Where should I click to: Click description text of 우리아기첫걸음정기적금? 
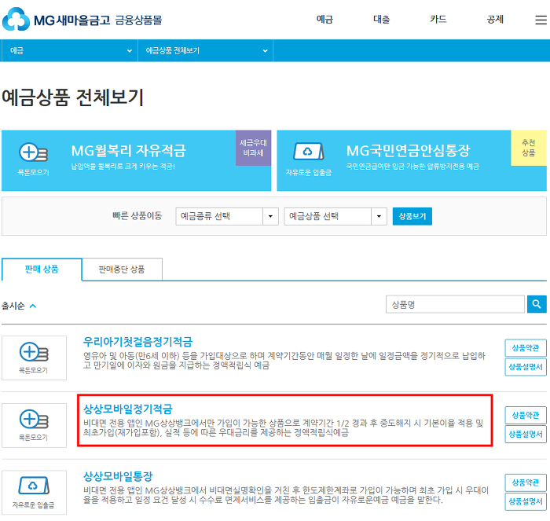pyautogui.click(x=284, y=361)
